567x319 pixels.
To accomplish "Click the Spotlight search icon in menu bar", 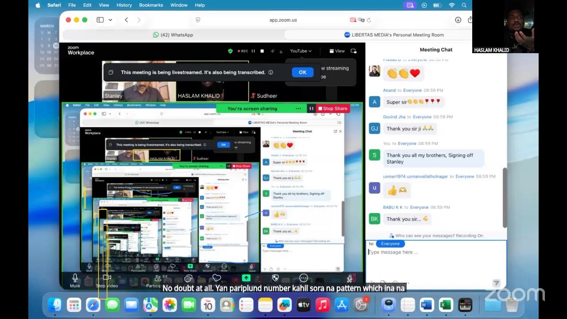I will [x=464, y=5].
